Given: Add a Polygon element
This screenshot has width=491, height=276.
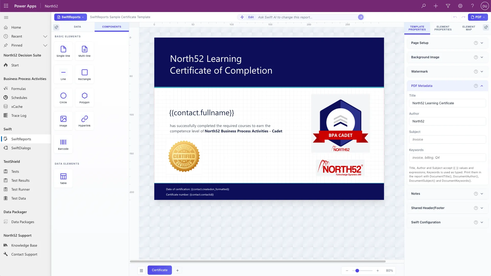Looking at the screenshot, I should coord(84,98).
